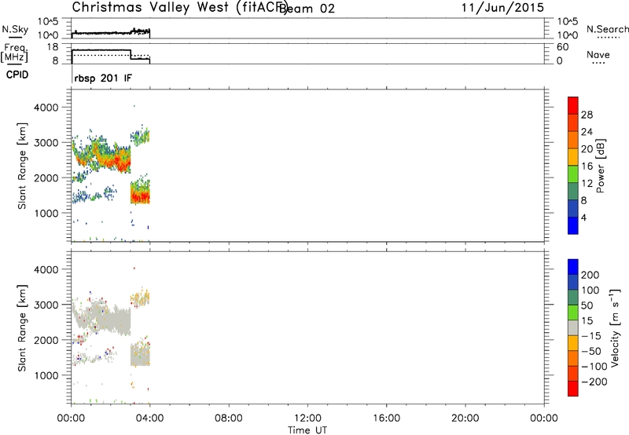629x435 pixels.
Task: Click the '20' tick on Power colorbar
Action: point(587,149)
